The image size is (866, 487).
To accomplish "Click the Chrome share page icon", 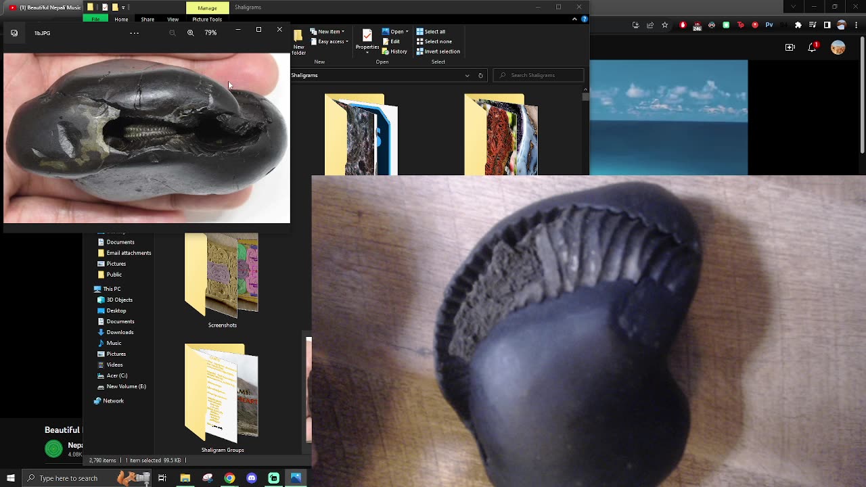I will click(650, 25).
